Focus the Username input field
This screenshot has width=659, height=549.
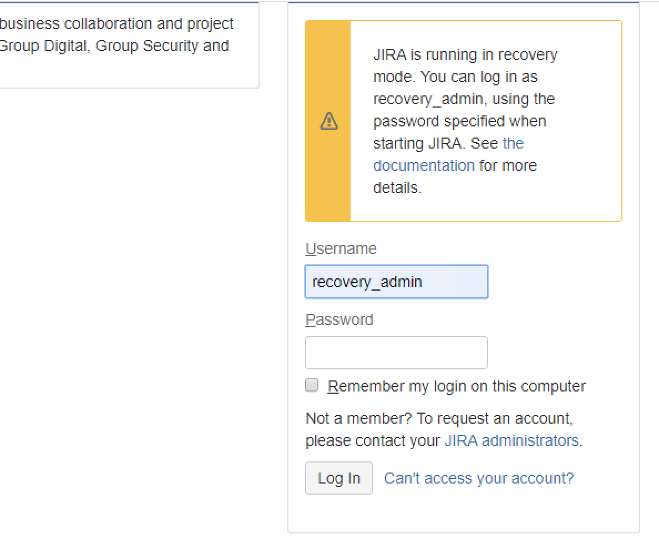point(396,281)
